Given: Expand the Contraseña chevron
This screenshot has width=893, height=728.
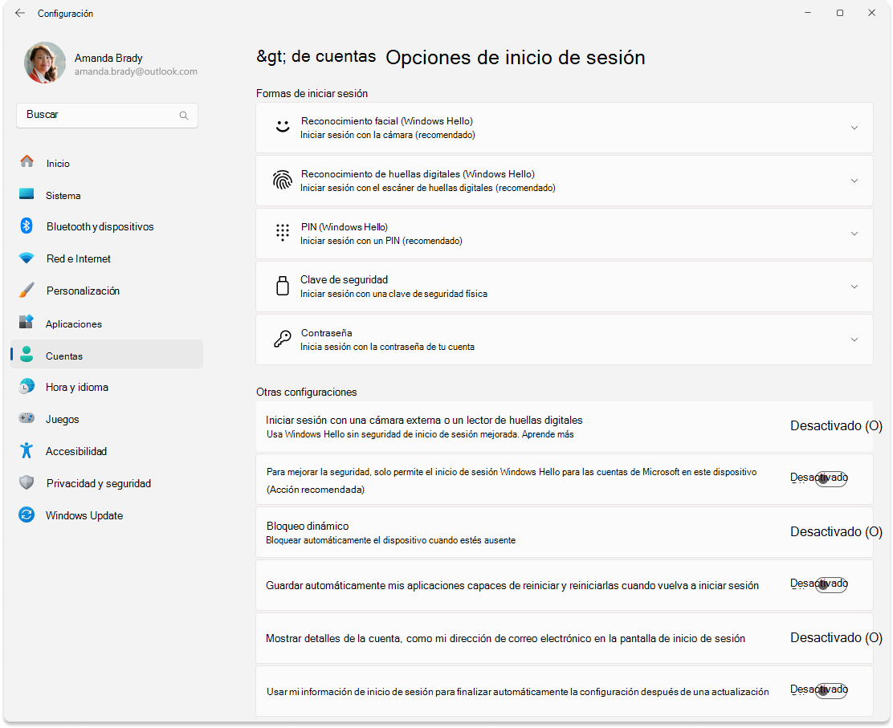Looking at the screenshot, I should coord(854,340).
